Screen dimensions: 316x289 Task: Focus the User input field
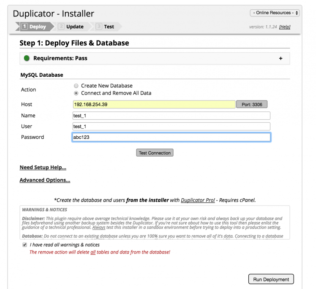click(171, 127)
